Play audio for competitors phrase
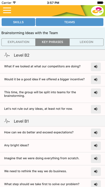Viewport: 105px width, 187px height. tap(96, 67)
